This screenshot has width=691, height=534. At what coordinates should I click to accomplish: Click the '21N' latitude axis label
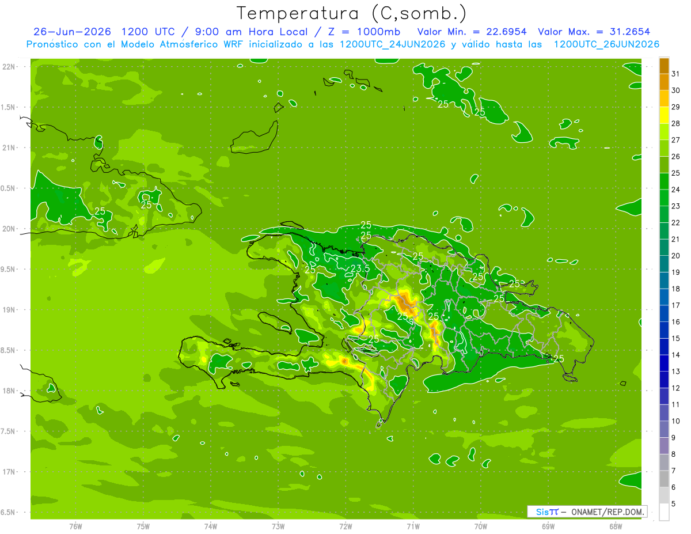pos(8,147)
